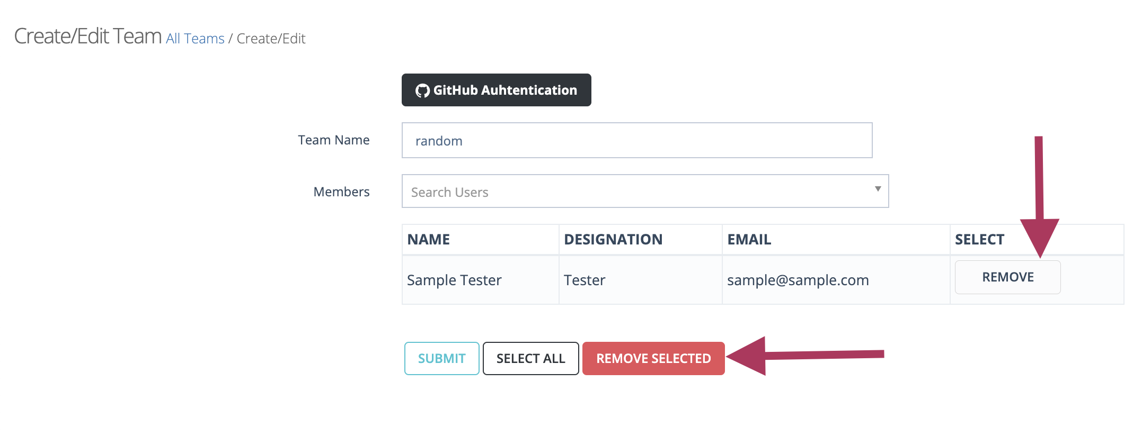Focus the Team Name input field
This screenshot has width=1133, height=436.
pyautogui.click(x=637, y=140)
